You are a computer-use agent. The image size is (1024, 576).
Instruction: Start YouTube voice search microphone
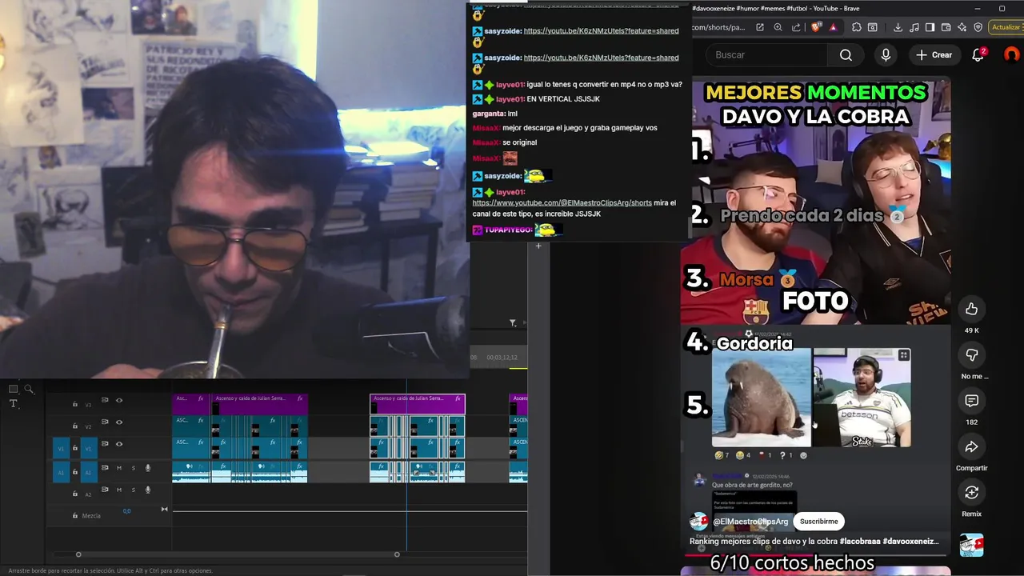(886, 55)
